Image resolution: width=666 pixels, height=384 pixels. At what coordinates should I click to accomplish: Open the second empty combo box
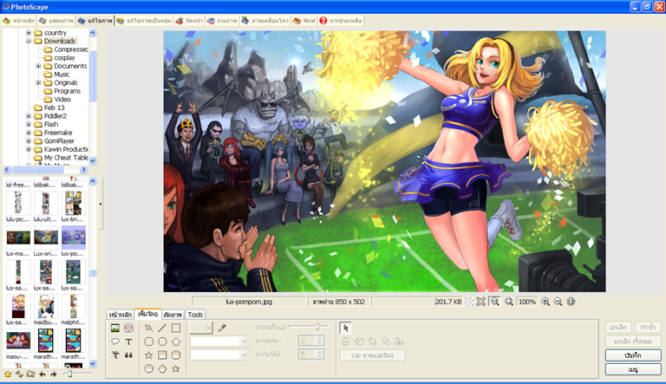tap(219, 355)
